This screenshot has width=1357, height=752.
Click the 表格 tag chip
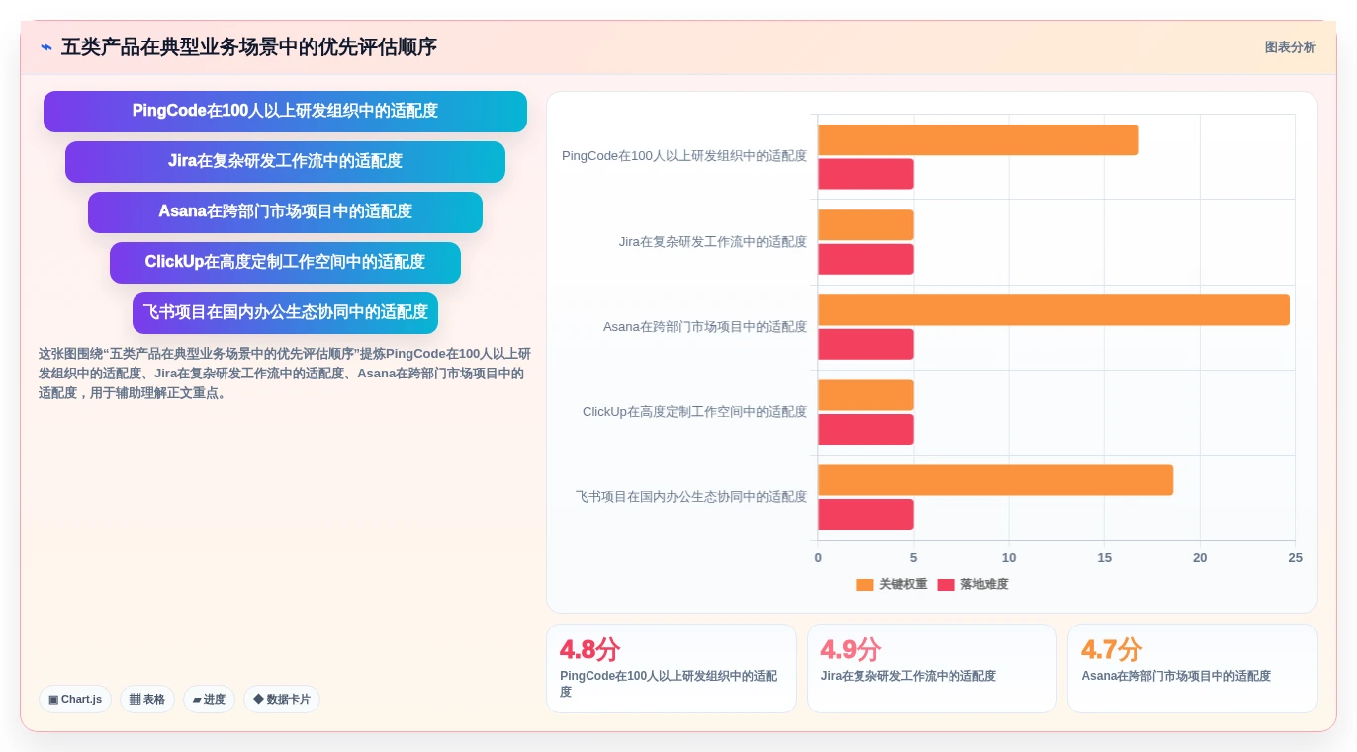[x=147, y=700]
